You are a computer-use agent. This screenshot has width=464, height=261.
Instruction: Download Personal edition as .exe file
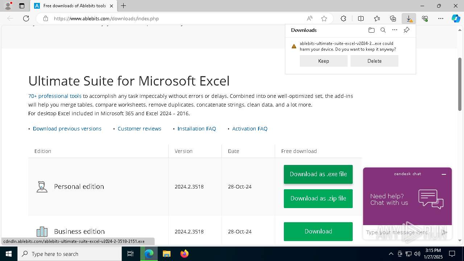coord(318,174)
